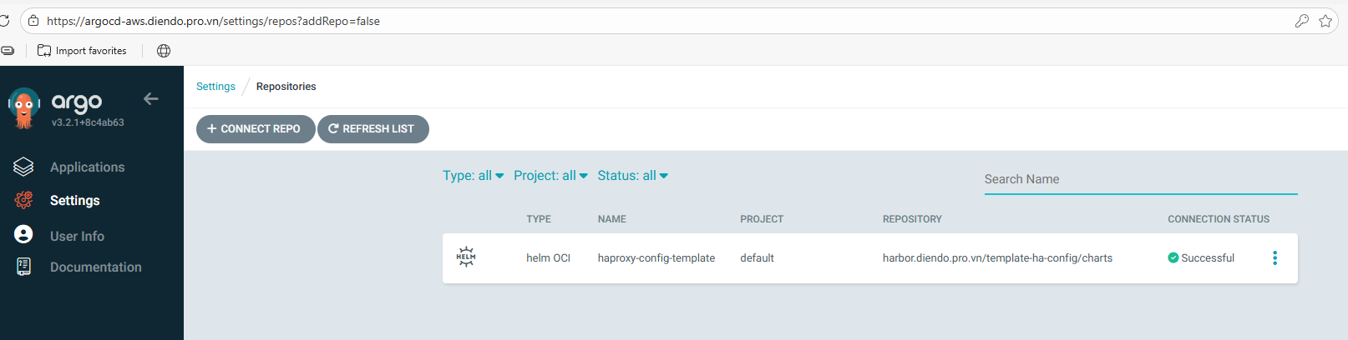Click the Helm icon in repository row
The height and width of the screenshot is (340, 1348).
[x=466, y=257]
